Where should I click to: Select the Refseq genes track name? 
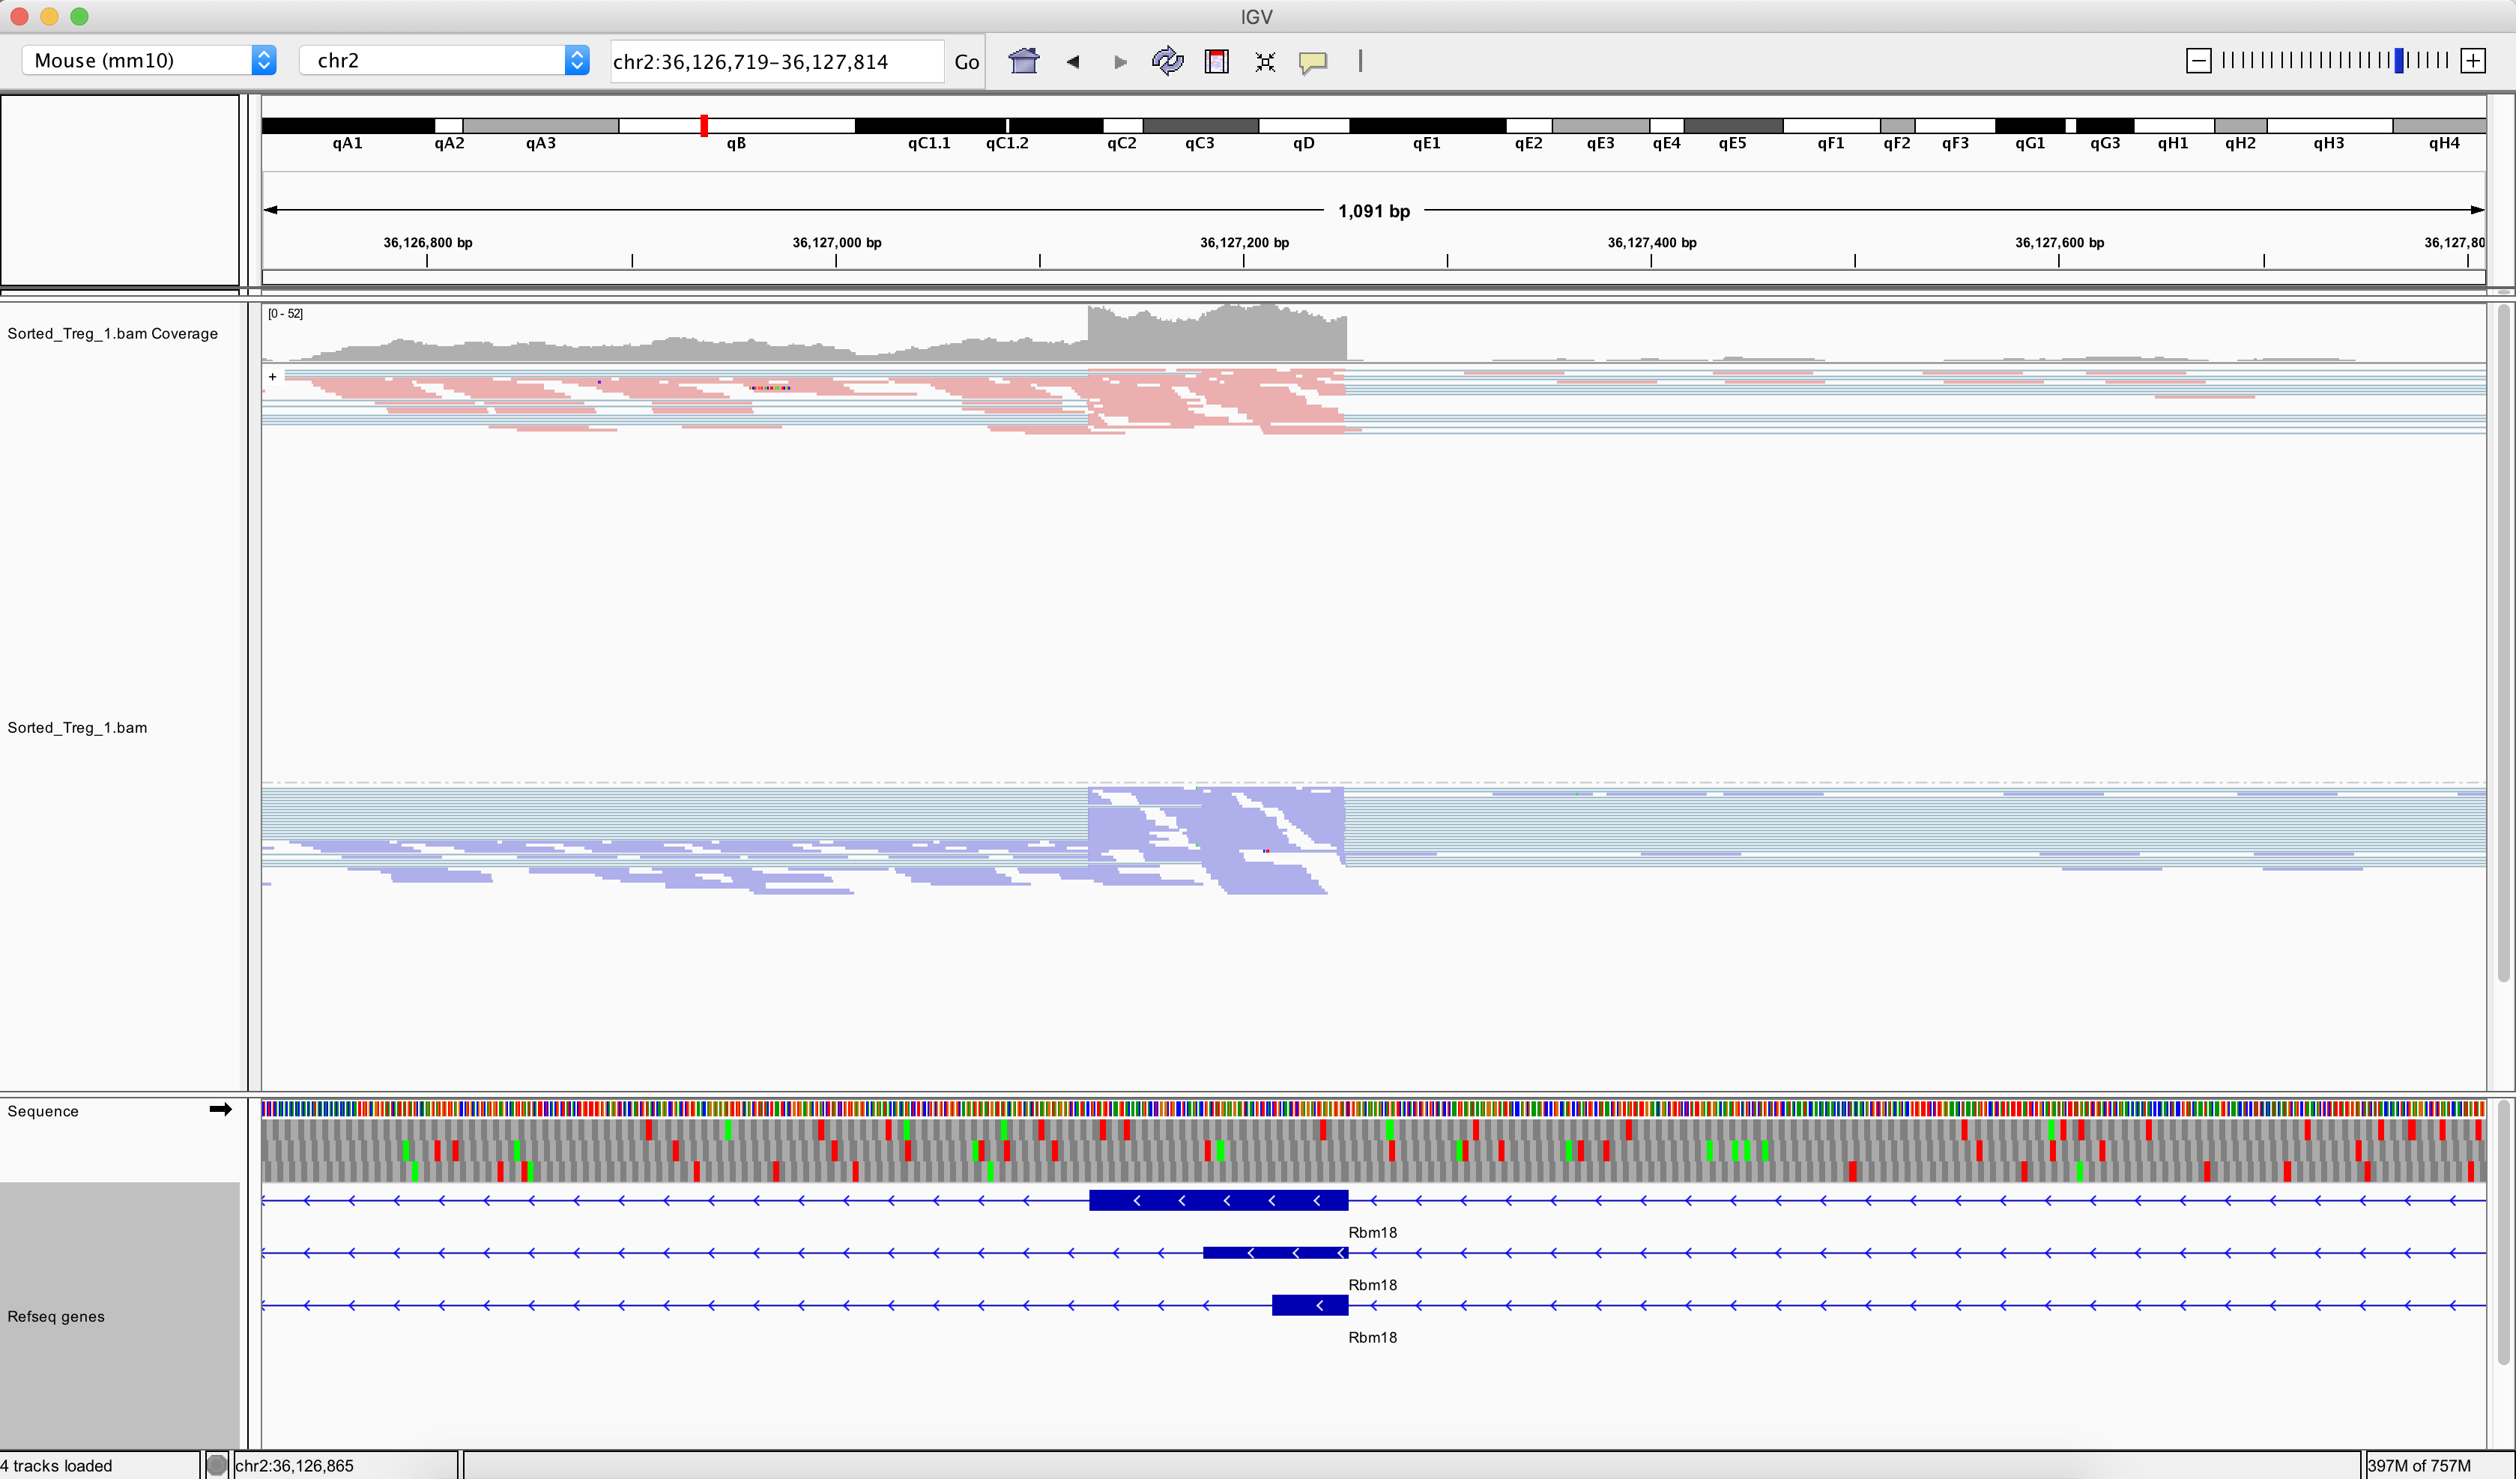click(56, 1316)
